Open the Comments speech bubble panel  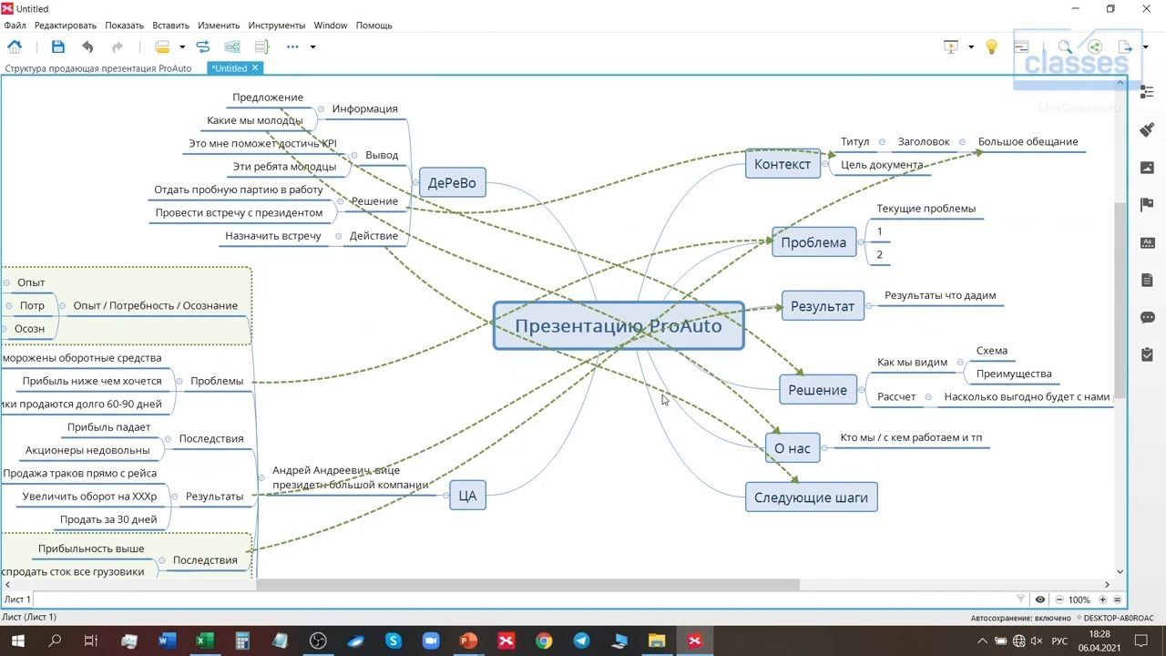click(x=1147, y=318)
